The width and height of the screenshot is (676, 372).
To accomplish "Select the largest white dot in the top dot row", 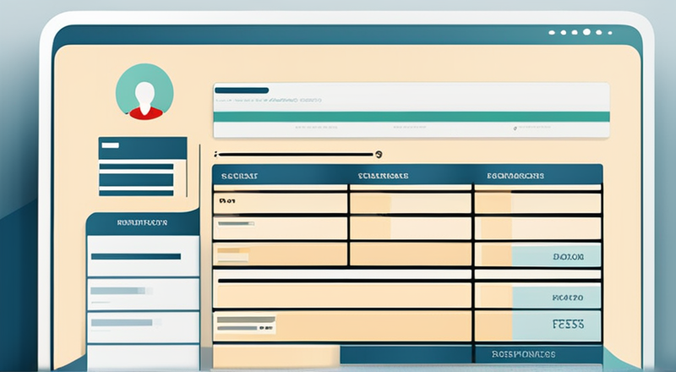I will click(x=586, y=32).
